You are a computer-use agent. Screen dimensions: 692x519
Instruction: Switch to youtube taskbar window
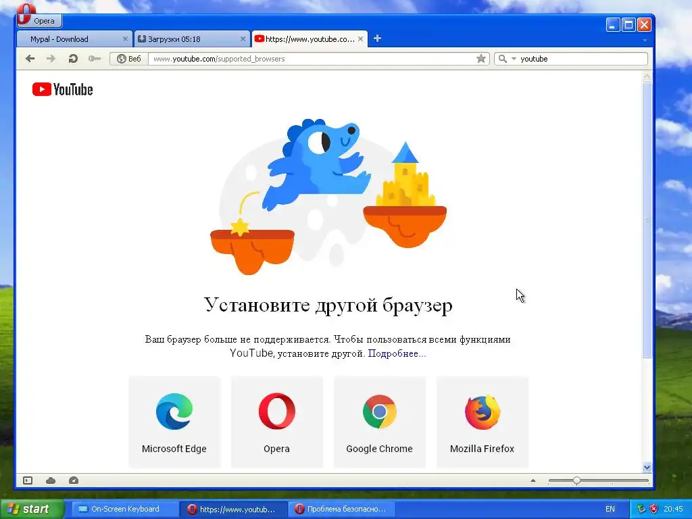pos(233,510)
